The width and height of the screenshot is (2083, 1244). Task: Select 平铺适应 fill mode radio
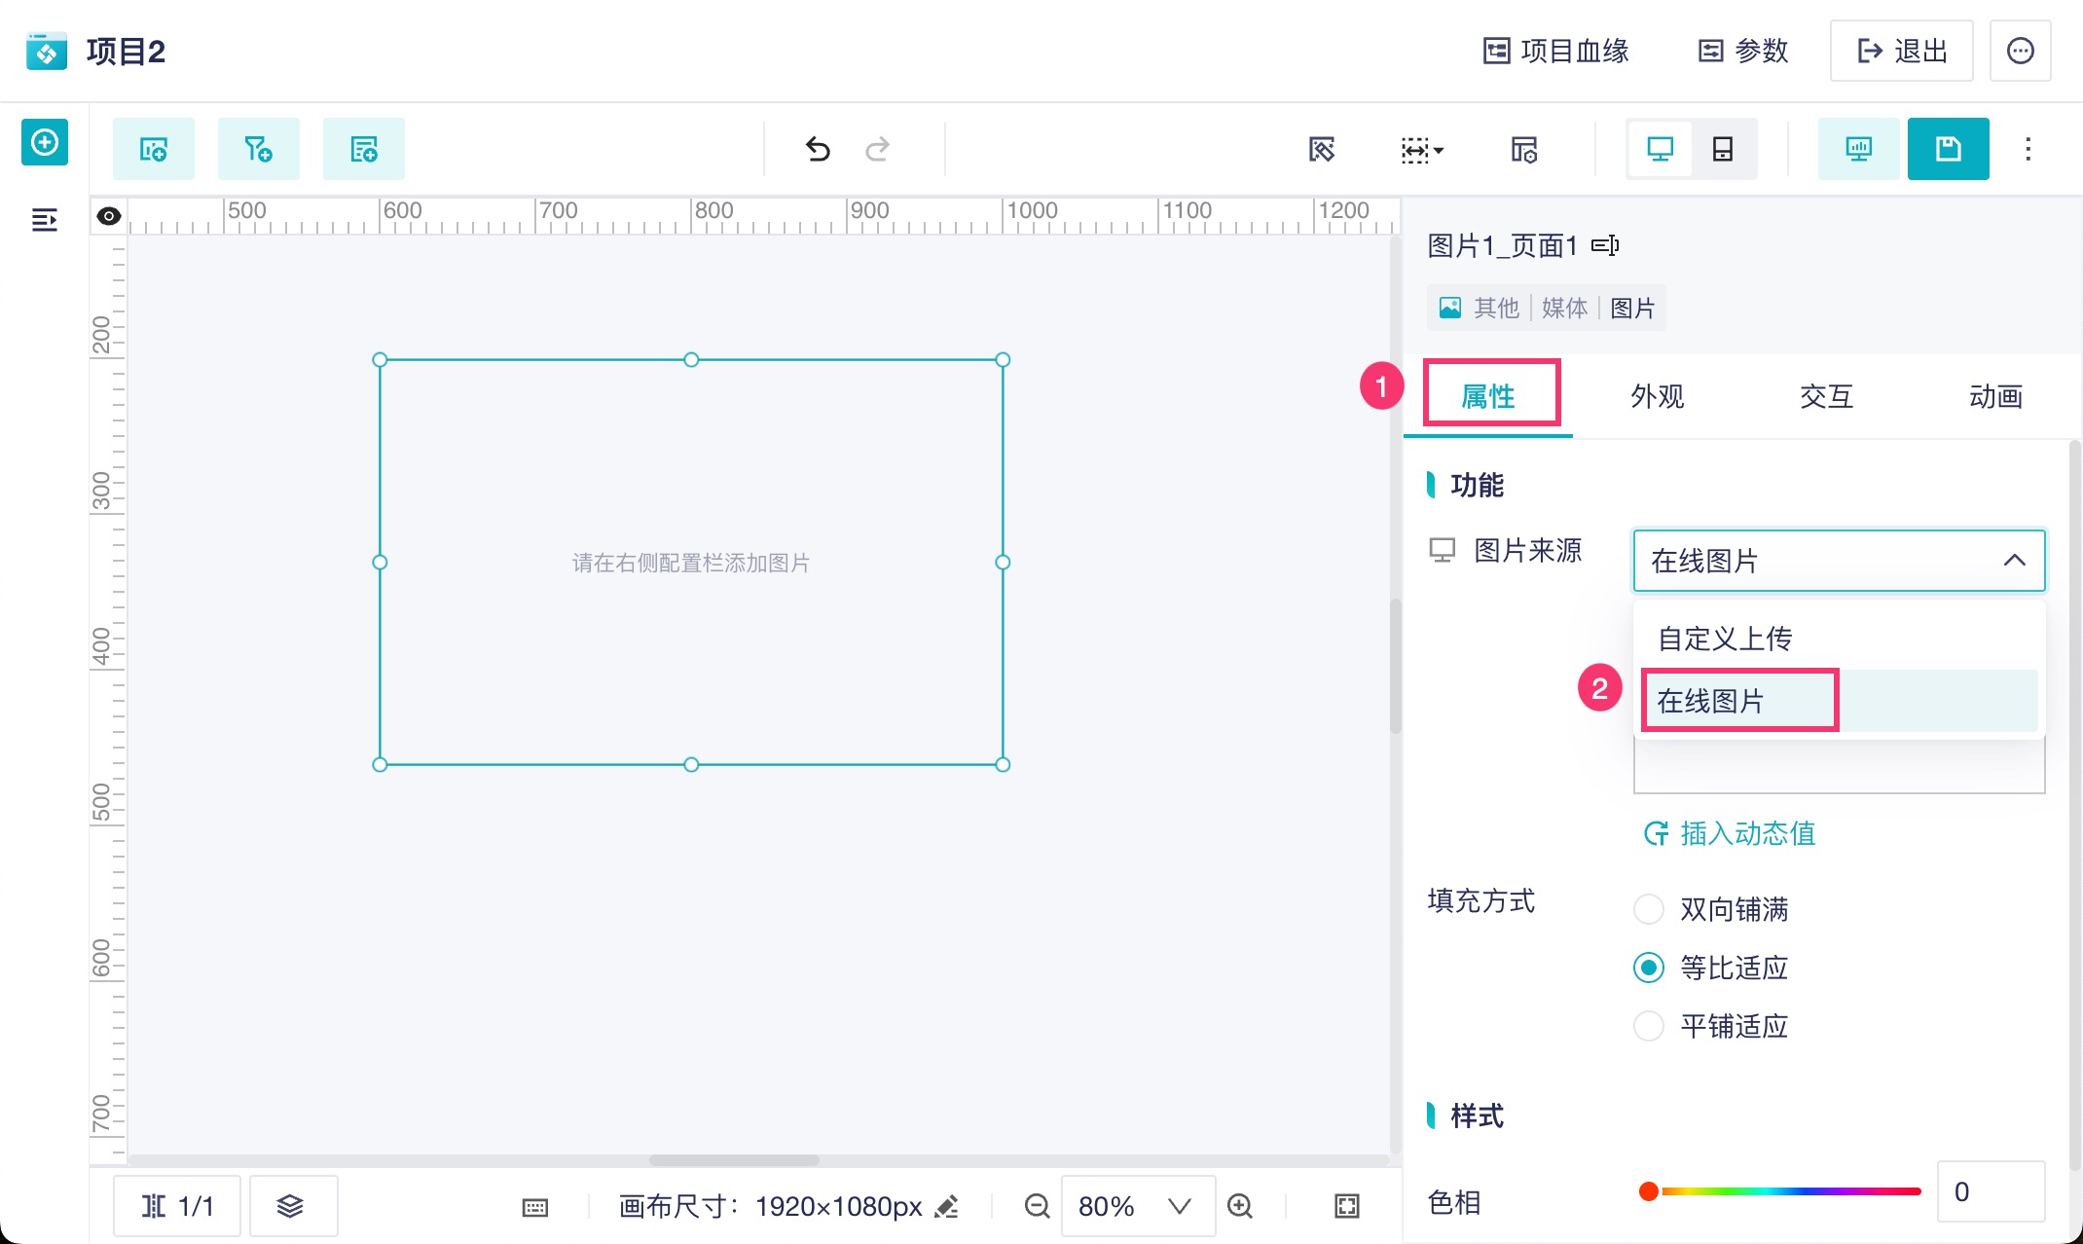pyautogui.click(x=1649, y=1026)
